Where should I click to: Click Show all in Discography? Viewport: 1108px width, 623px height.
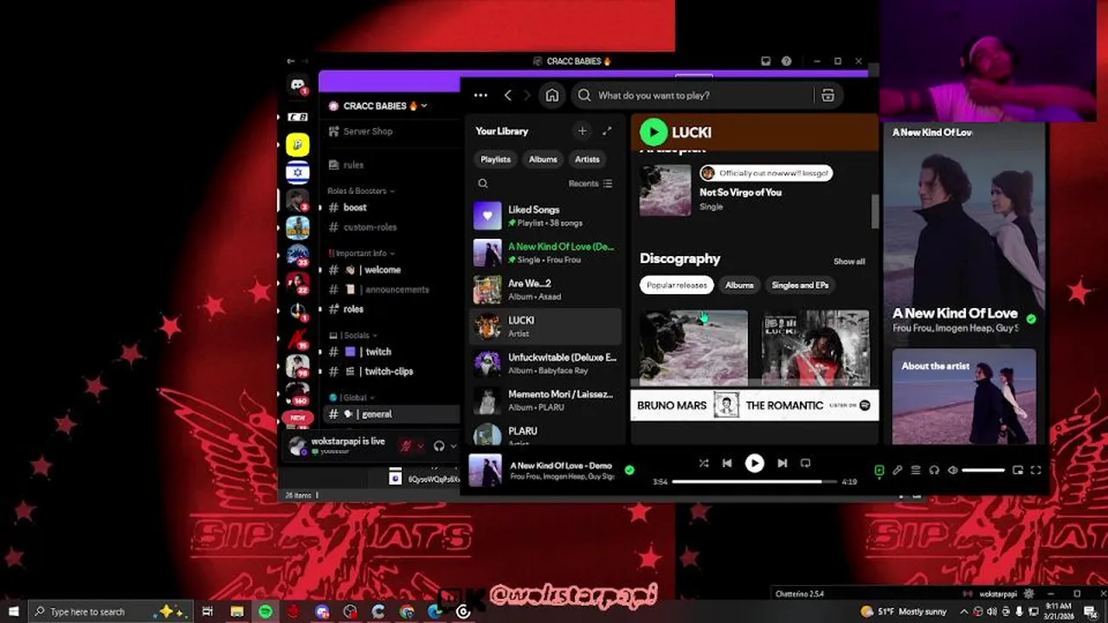(849, 261)
